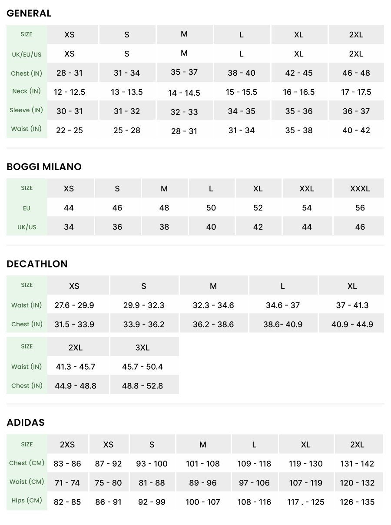
Task: Click the 117 . - 125 hips cell
Action: (305, 502)
